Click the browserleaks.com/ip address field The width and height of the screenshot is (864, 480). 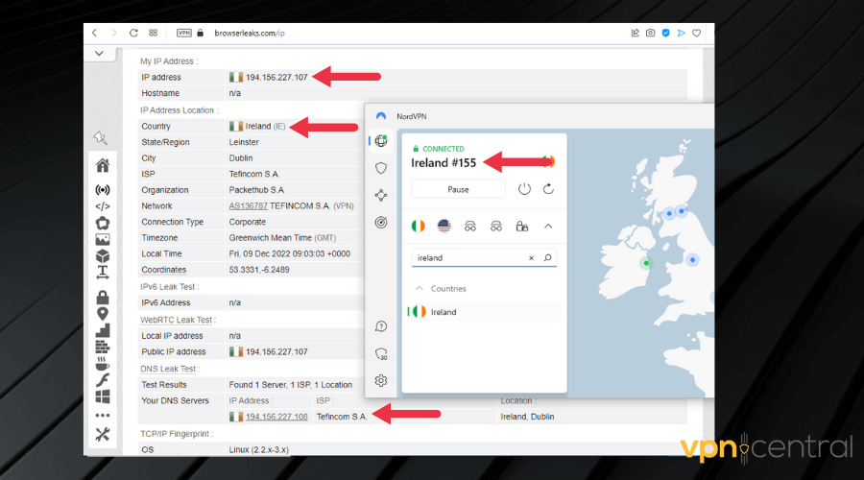tap(249, 33)
